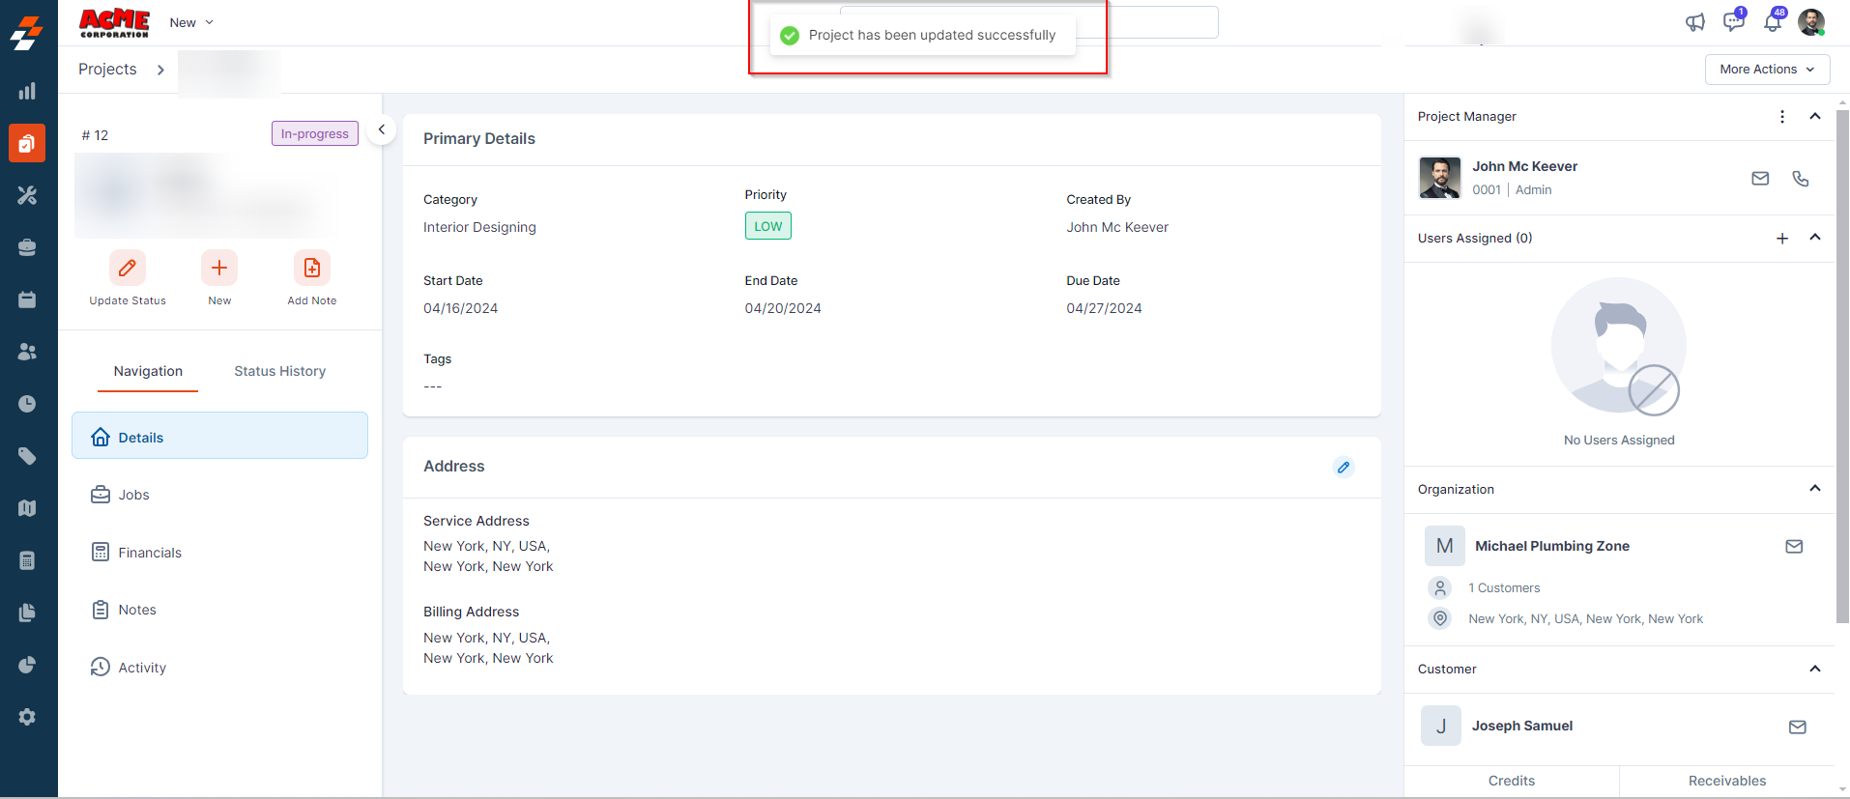This screenshot has height=799, width=1850.
Task: Email project manager John Mc Keever
Action: tap(1760, 179)
